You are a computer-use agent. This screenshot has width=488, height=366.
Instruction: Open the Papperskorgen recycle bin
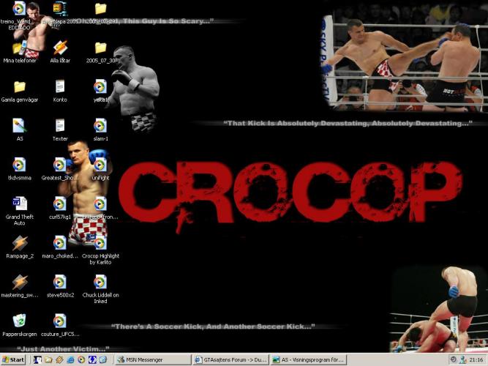click(19, 321)
